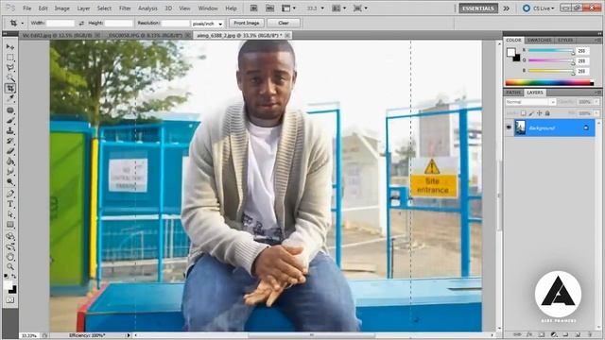
Task: Select the Dodge tool
Action: pyautogui.click(x=10, y=182)
